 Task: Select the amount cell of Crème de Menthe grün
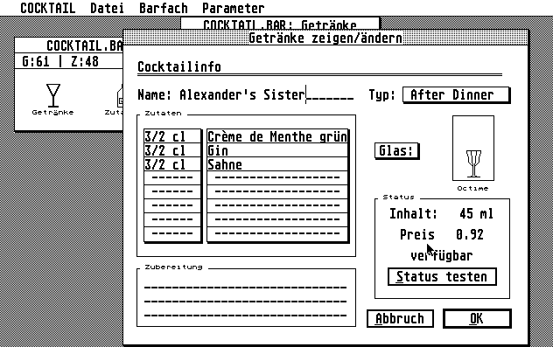pos(172,136)
